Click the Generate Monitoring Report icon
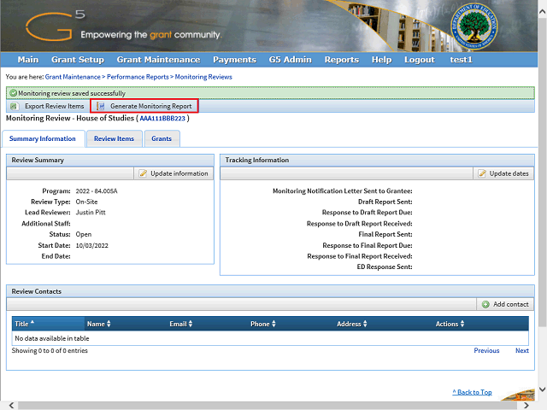547x410 pixels. coord(101,106)
